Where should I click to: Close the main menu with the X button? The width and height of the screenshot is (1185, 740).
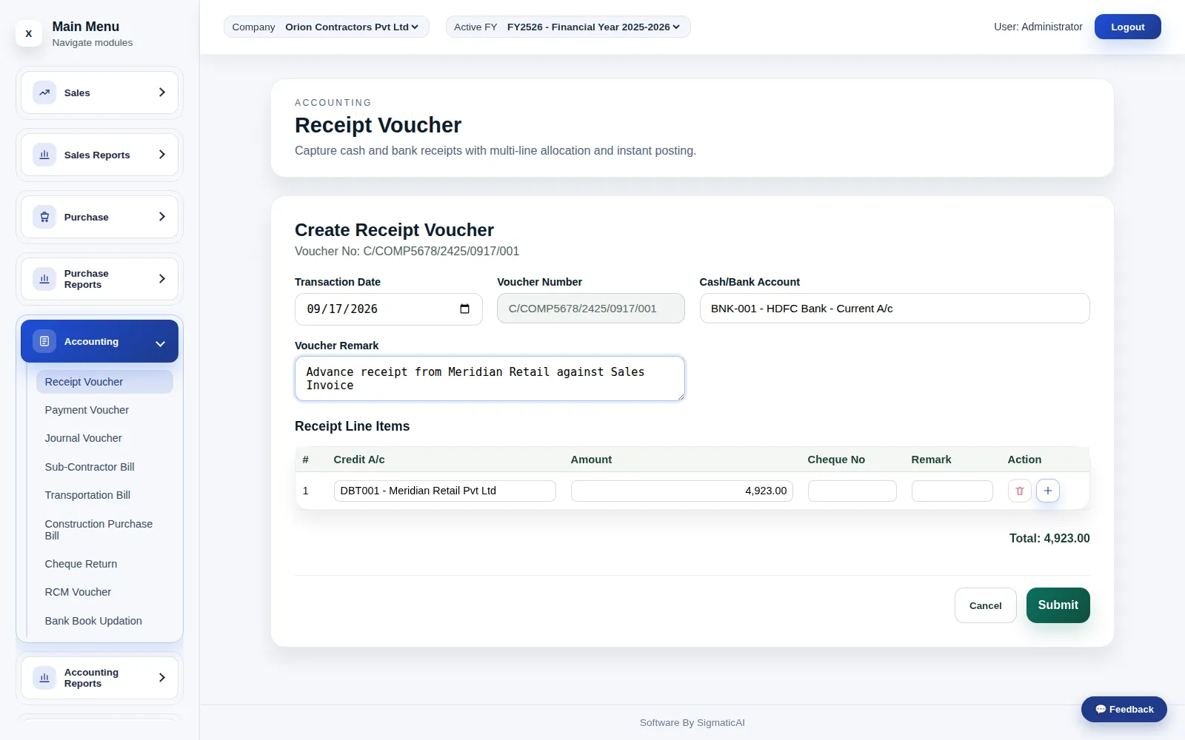[29, 33]
